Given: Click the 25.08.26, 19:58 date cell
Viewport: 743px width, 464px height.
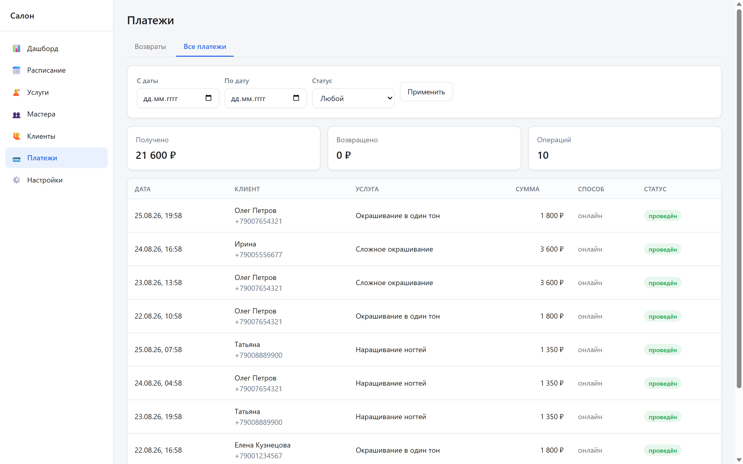Looking at the screenshot, I should (x=158, y=216).
